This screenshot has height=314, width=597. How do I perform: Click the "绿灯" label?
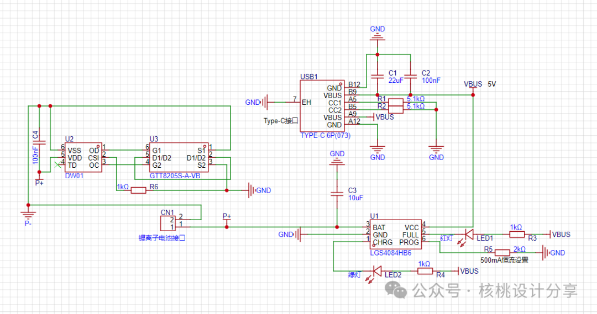[354, 275]
